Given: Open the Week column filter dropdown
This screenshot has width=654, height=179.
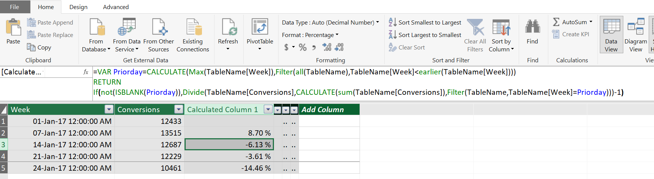Looking at the screenshot, I should (x=109, y=110).
